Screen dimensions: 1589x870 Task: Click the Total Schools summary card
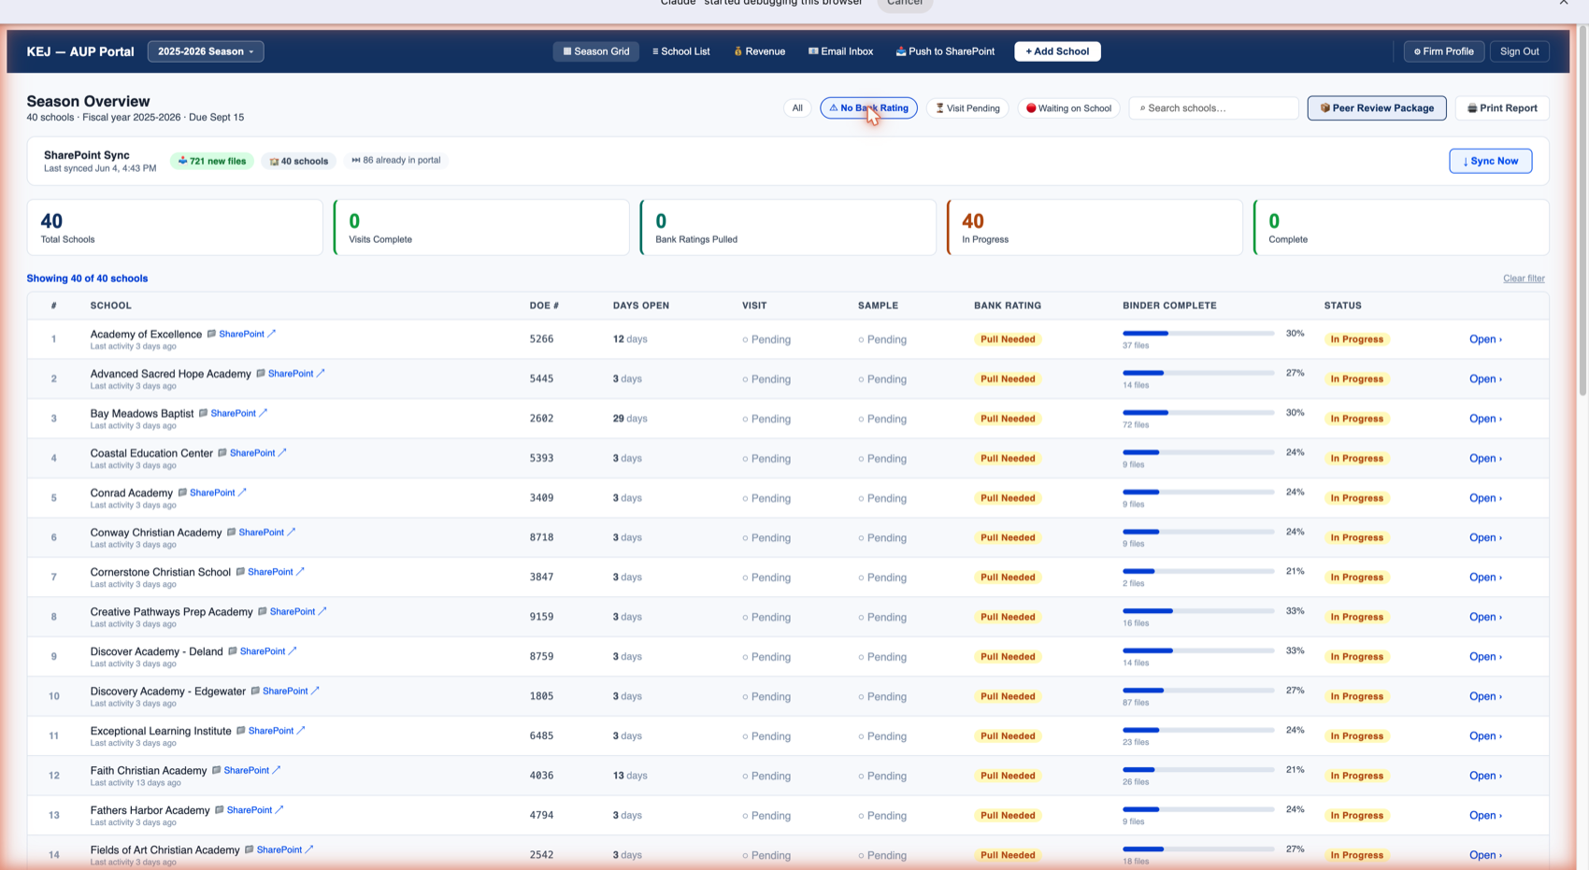tap(175, 227)
